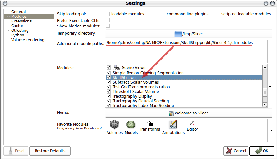Click the SkullStripper module path entry
The height and width of the screenshot is (159, 277).
tap(179, 43)
